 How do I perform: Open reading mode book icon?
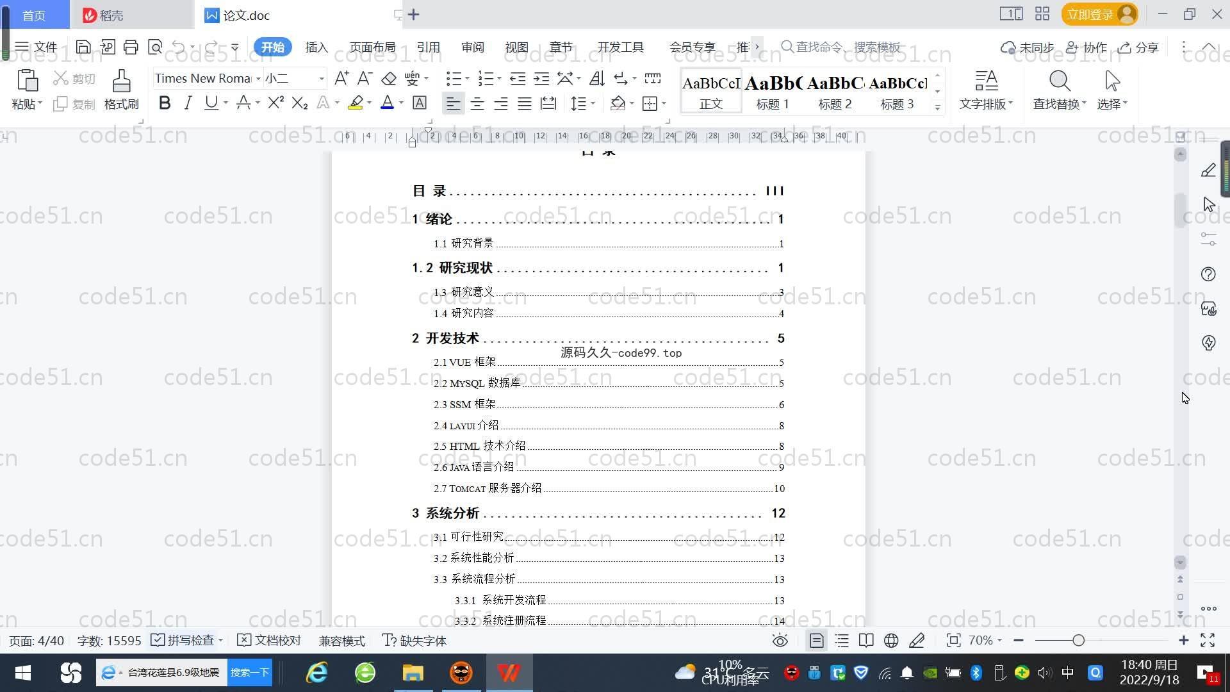tap(866, 640)
